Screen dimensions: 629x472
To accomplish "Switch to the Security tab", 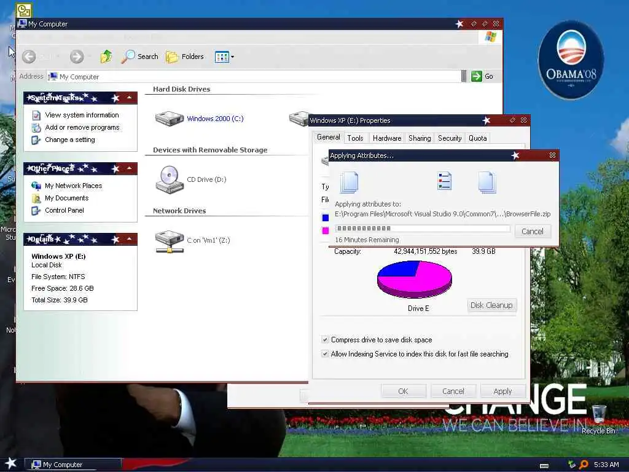I will pos(450,138).
